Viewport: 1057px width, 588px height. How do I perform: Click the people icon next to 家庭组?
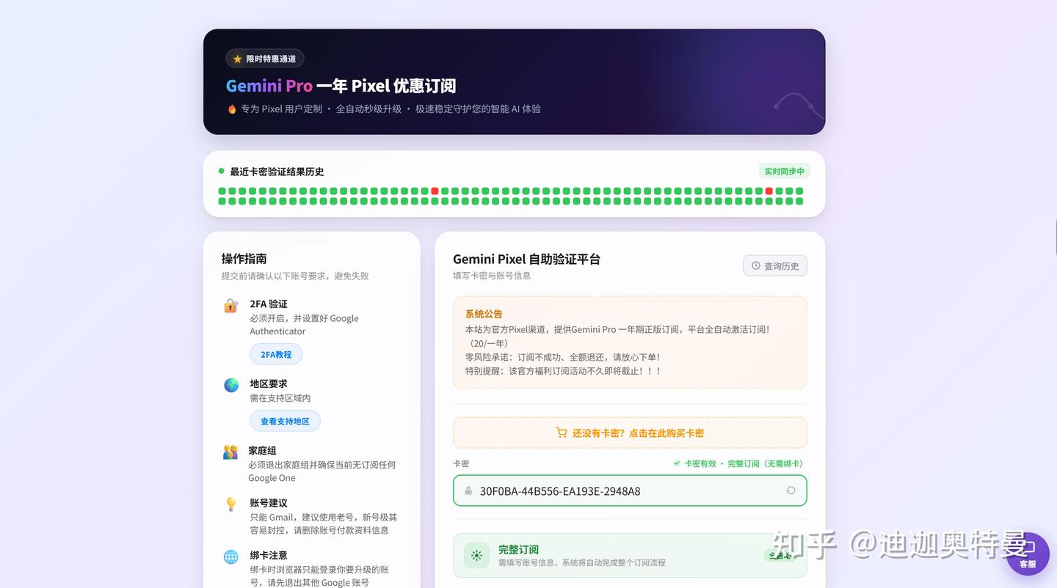[x=230, y=452]
